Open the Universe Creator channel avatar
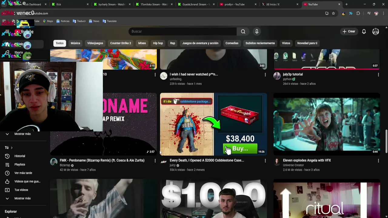The width and height of the screenshot is (388, 218). [277, 162]
